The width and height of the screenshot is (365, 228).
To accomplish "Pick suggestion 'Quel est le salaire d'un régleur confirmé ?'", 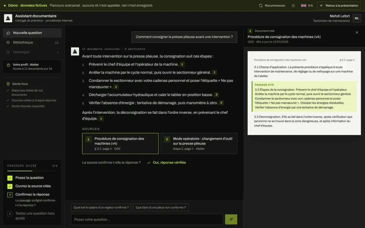I will [101, 207].
